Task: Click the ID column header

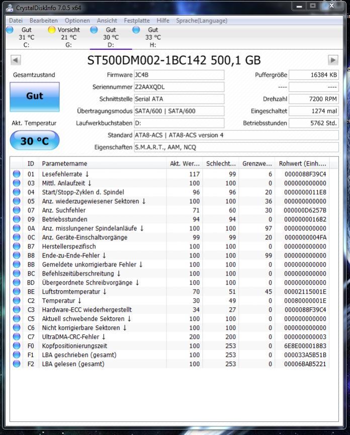Action: pyautogui.click(x=31, y=163)
